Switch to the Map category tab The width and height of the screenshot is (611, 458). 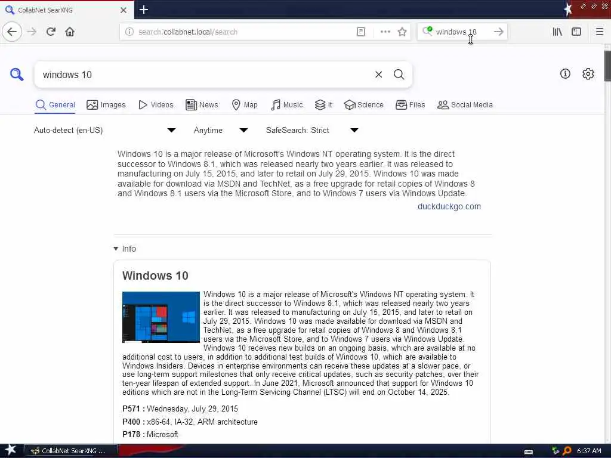click(245, 105)
